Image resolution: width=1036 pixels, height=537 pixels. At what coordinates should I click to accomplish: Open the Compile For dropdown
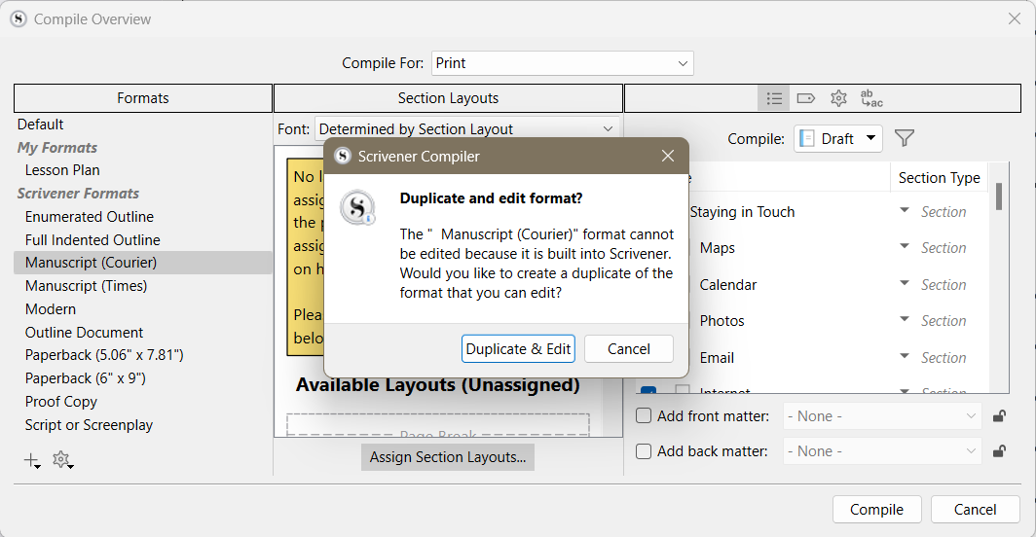[x=562, y=63]
